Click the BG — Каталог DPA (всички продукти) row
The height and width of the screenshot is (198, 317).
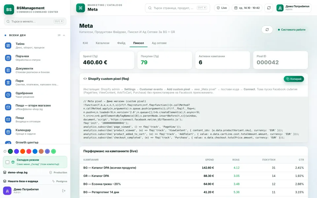pyautogui.click(x=194, y=168)
